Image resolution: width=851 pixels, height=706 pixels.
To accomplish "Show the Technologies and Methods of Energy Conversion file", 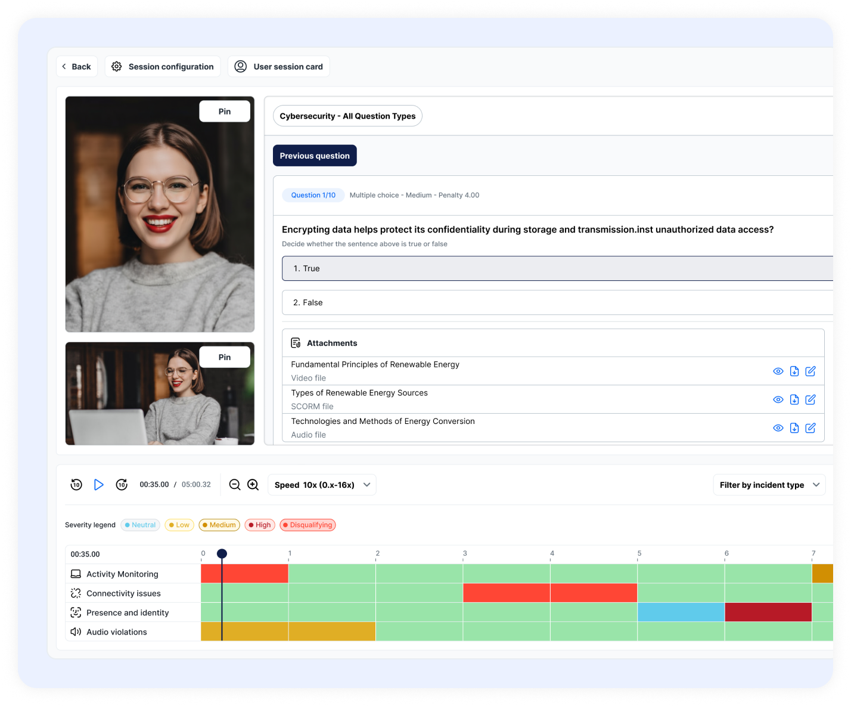I will click(x=778, y=428).
